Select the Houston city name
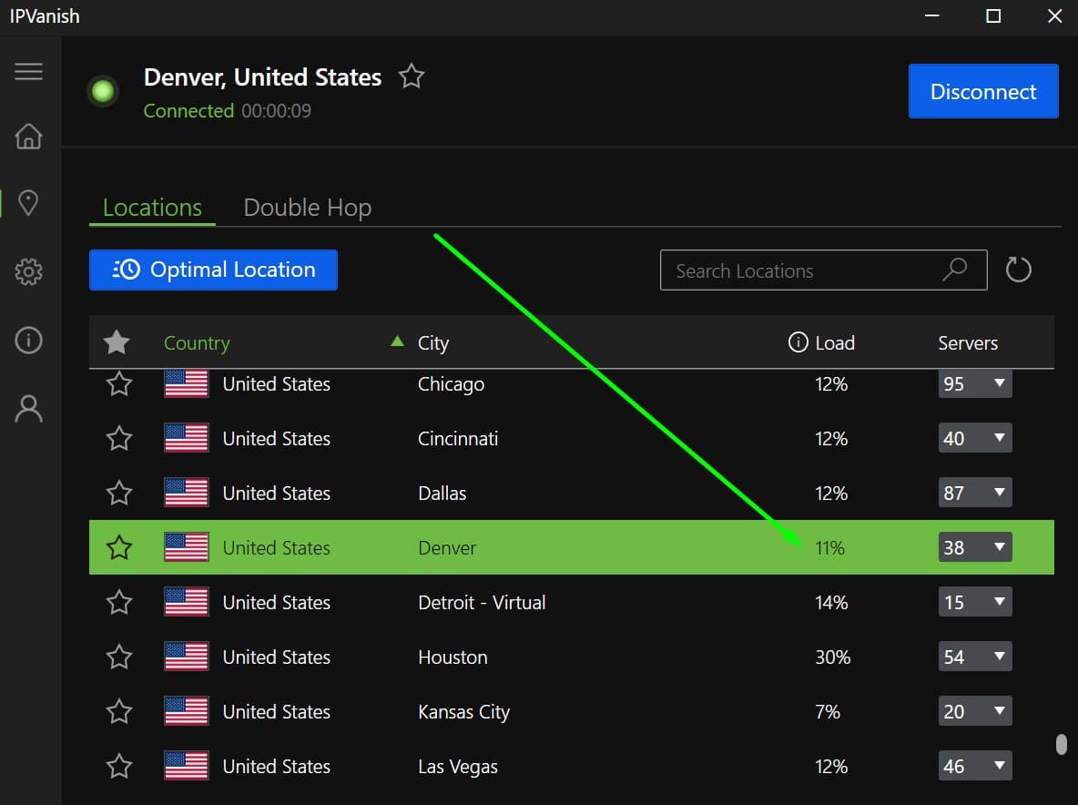Image resolution: width=1078 pixels, height=805 pixels. (453, 657)
